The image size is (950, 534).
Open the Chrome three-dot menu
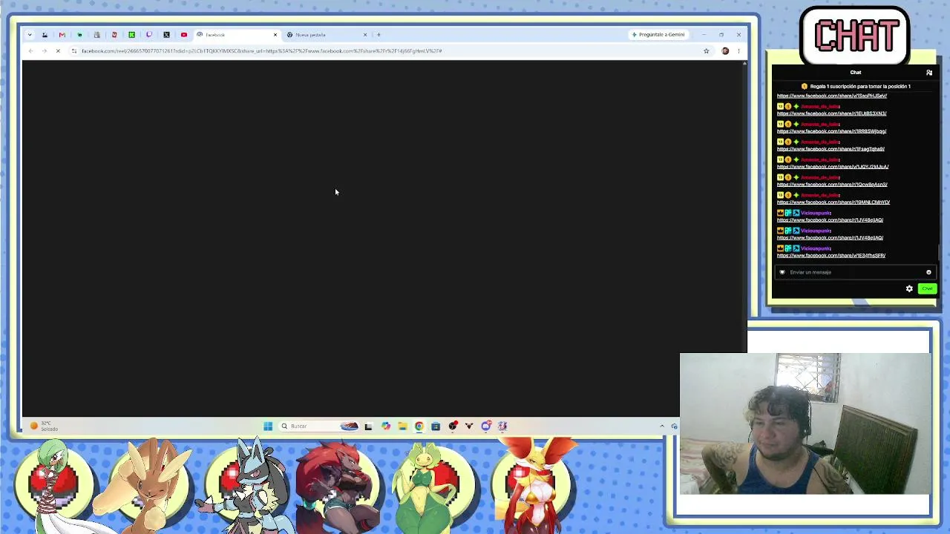coord(738,51)
